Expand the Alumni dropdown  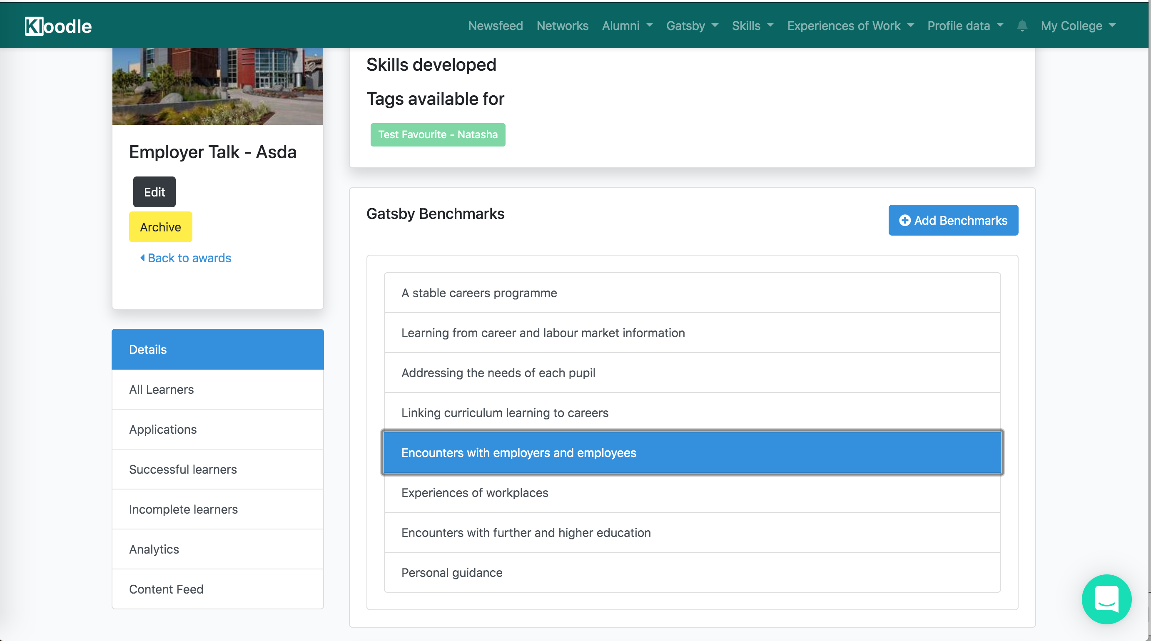pyautogui.click(x=627, y=25)
